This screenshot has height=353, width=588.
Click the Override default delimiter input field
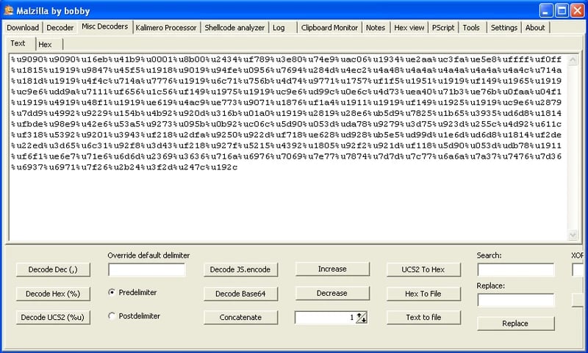(147, 269)
